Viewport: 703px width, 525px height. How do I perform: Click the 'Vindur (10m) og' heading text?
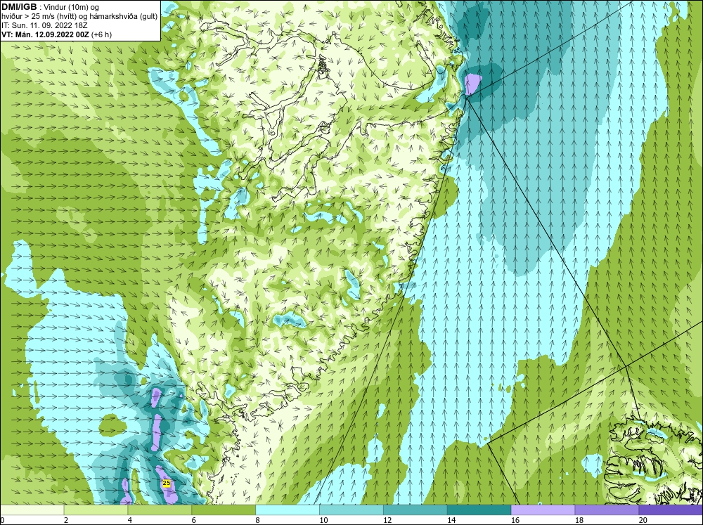tap(72, 7)
